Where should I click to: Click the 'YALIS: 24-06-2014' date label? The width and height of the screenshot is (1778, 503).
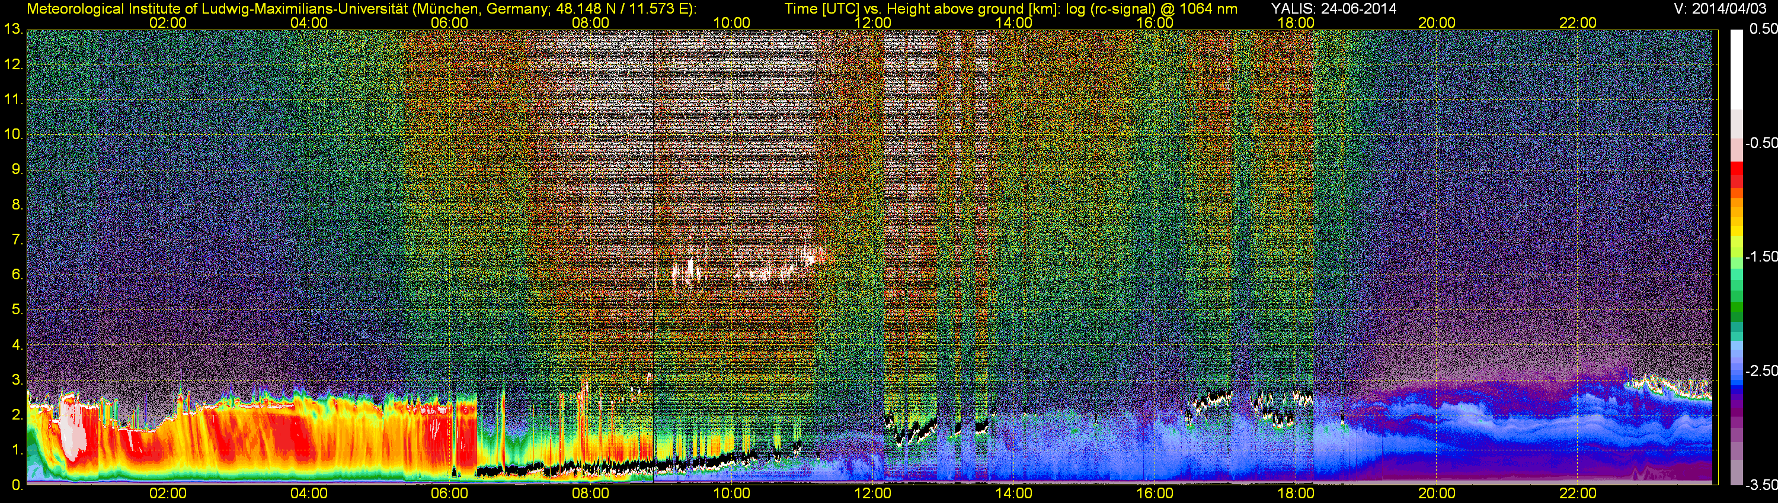tap(1333, 9)
